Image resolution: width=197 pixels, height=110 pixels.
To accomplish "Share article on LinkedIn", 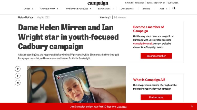I will (18, 83).
